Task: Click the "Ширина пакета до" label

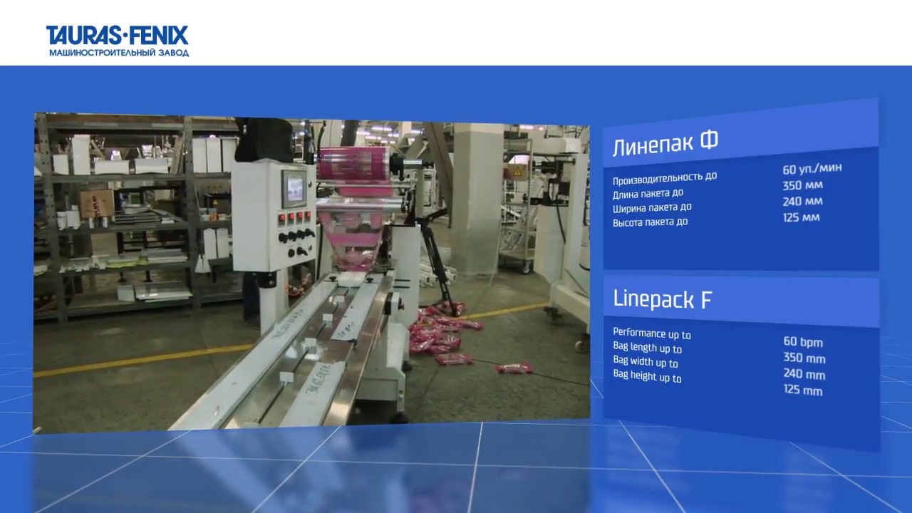Action: [x=652, y=208]
